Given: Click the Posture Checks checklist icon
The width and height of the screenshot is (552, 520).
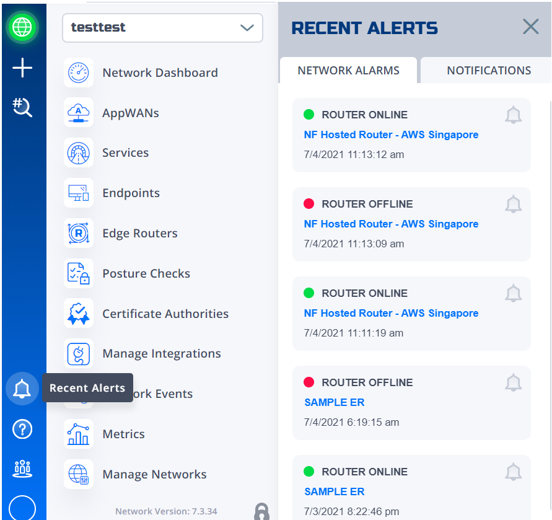Looking at the screenshot, I should pyautogui.click(x=79, y=273).
